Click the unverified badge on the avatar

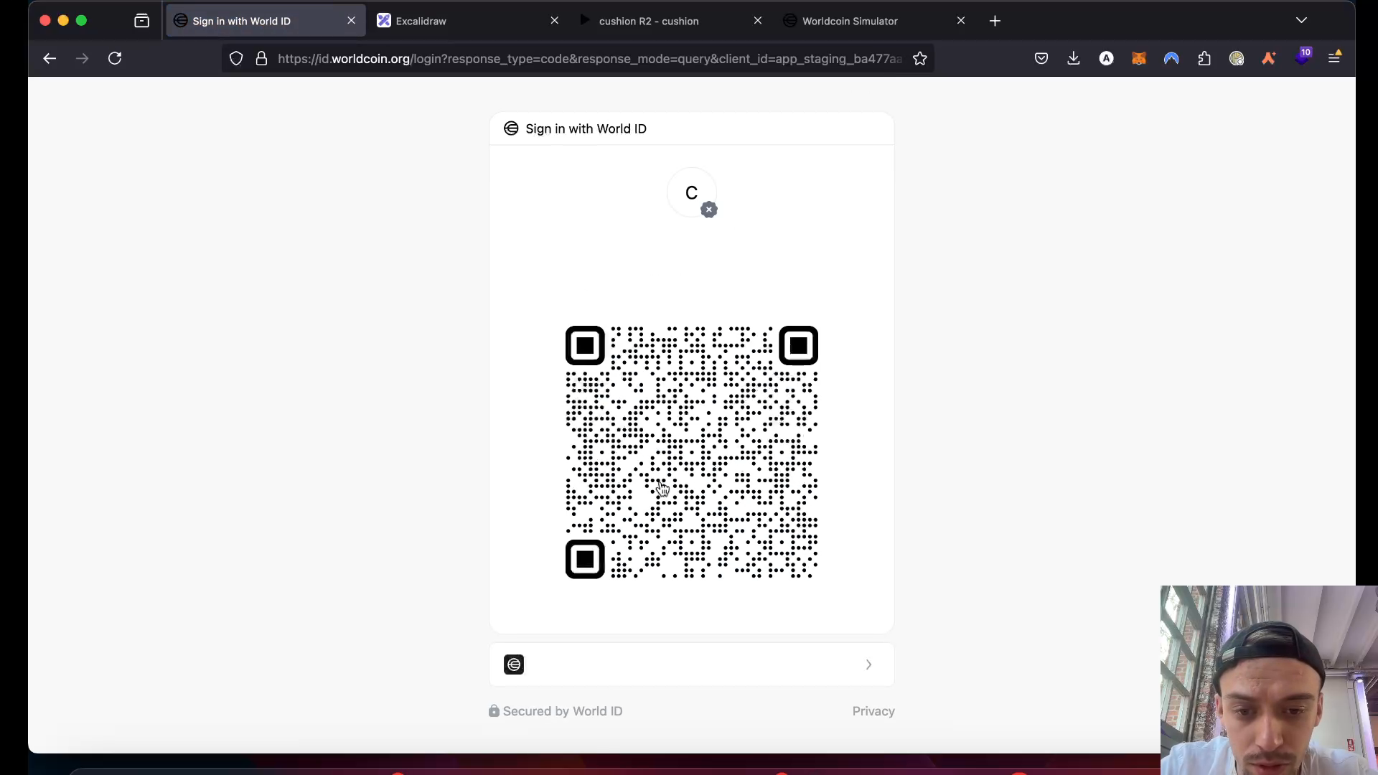709,210
